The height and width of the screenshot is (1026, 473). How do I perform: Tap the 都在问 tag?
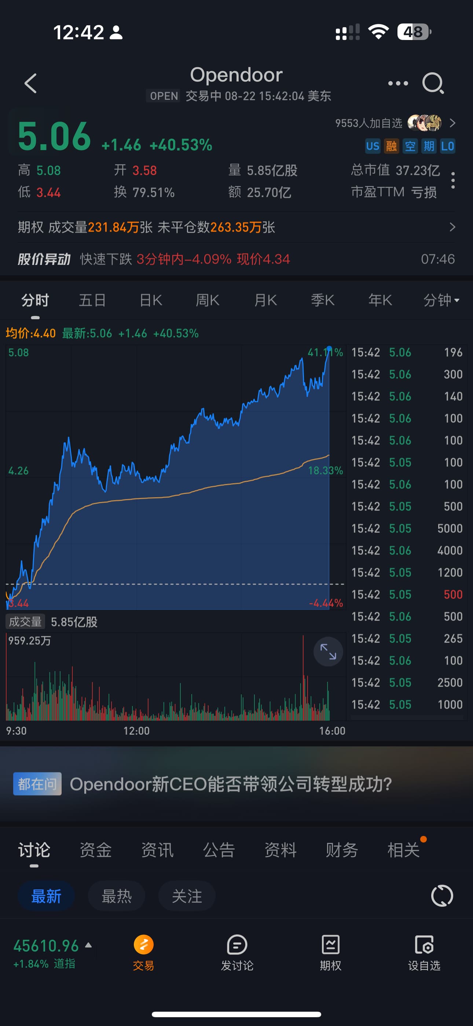37,784
